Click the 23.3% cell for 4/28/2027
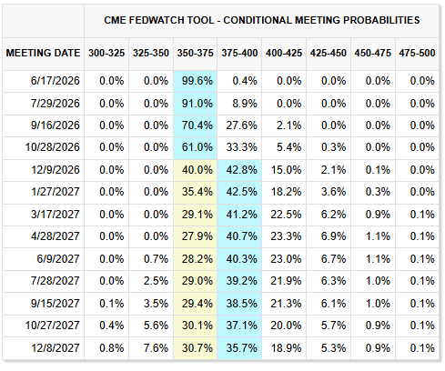This screenshot has height=371, width=445. coord(286,236)
